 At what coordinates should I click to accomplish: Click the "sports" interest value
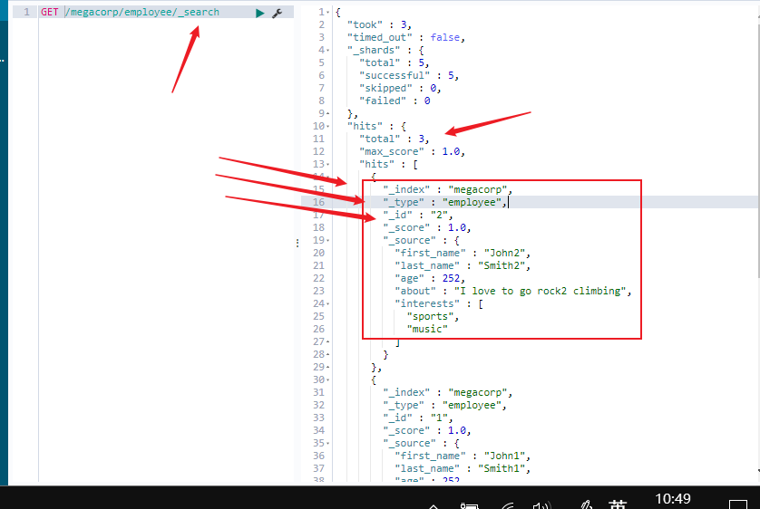(x=430, y=316)
